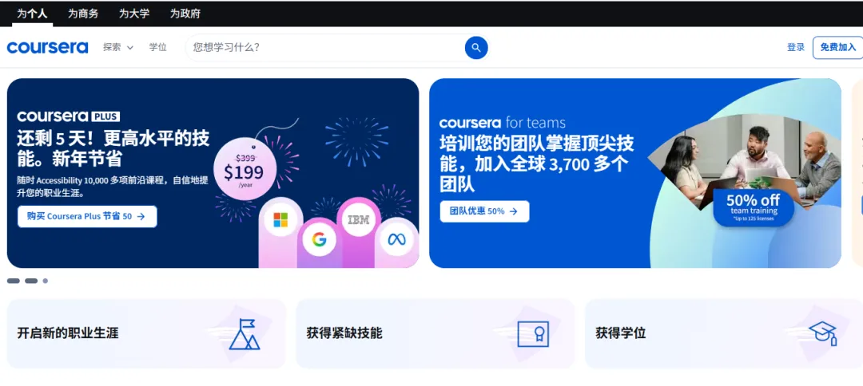The width and height of the screenshot is (863, 386).
Task: Click the 登录 link
Action: [x=796, y=48]
